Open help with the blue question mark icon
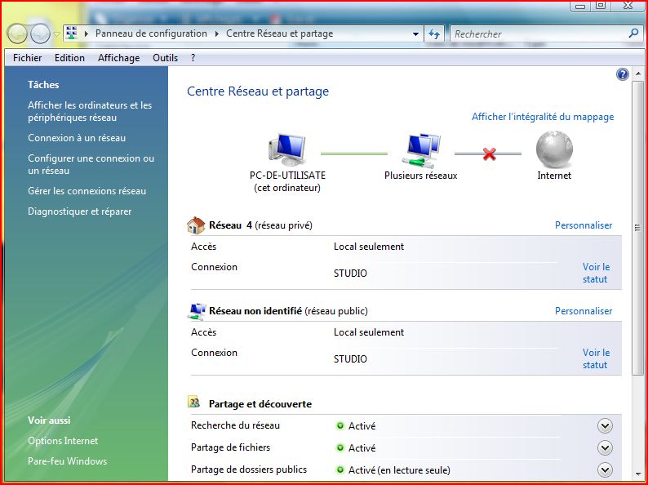Screen dimensions: 648x485 pyautogui.click(x=623, y=75)
